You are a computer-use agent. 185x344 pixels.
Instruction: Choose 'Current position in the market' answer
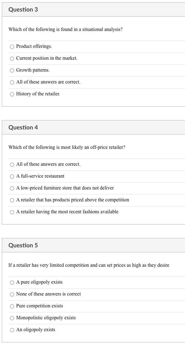[12, 58]
